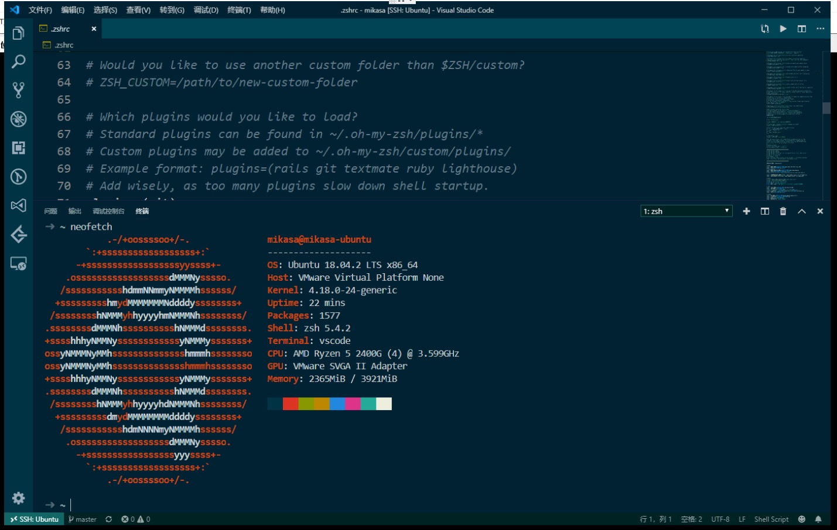This screenshot has width=837, height=530.
Task: Open the 文件(F) menu
Action: pos(40,10)
